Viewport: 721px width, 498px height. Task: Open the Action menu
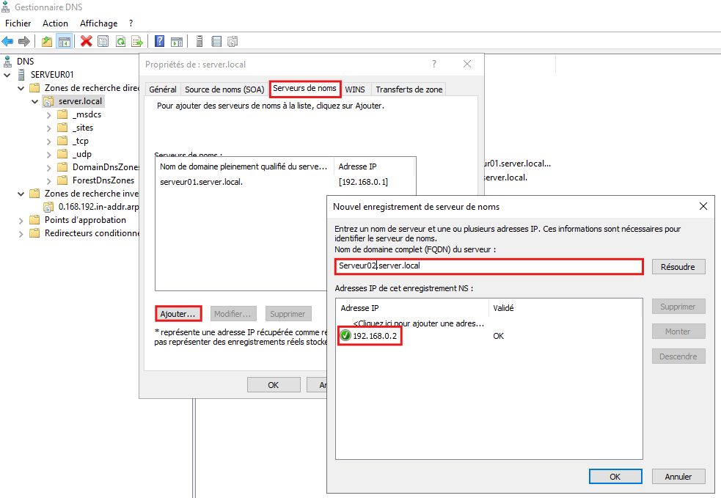(x=55, y=23)
